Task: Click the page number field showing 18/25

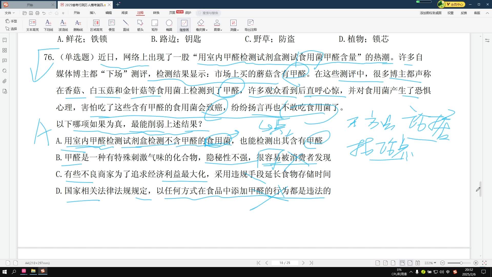Action: point(285,263)
